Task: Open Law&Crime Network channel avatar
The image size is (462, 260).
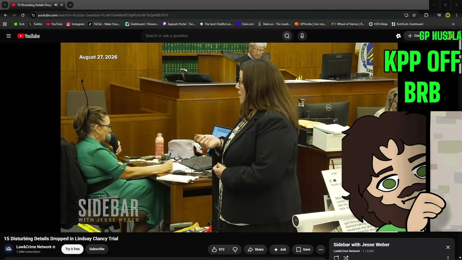Action: click(9, 249)
